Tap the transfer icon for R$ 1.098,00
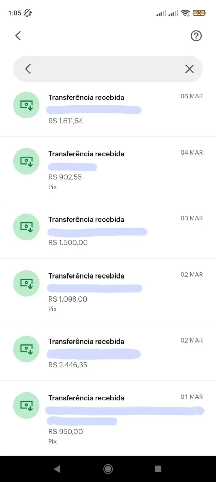 point(26,283)
